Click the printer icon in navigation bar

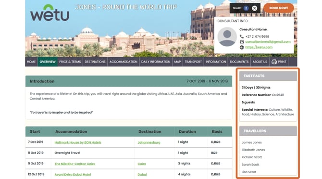pyautogui.click(x=274, y=62)
